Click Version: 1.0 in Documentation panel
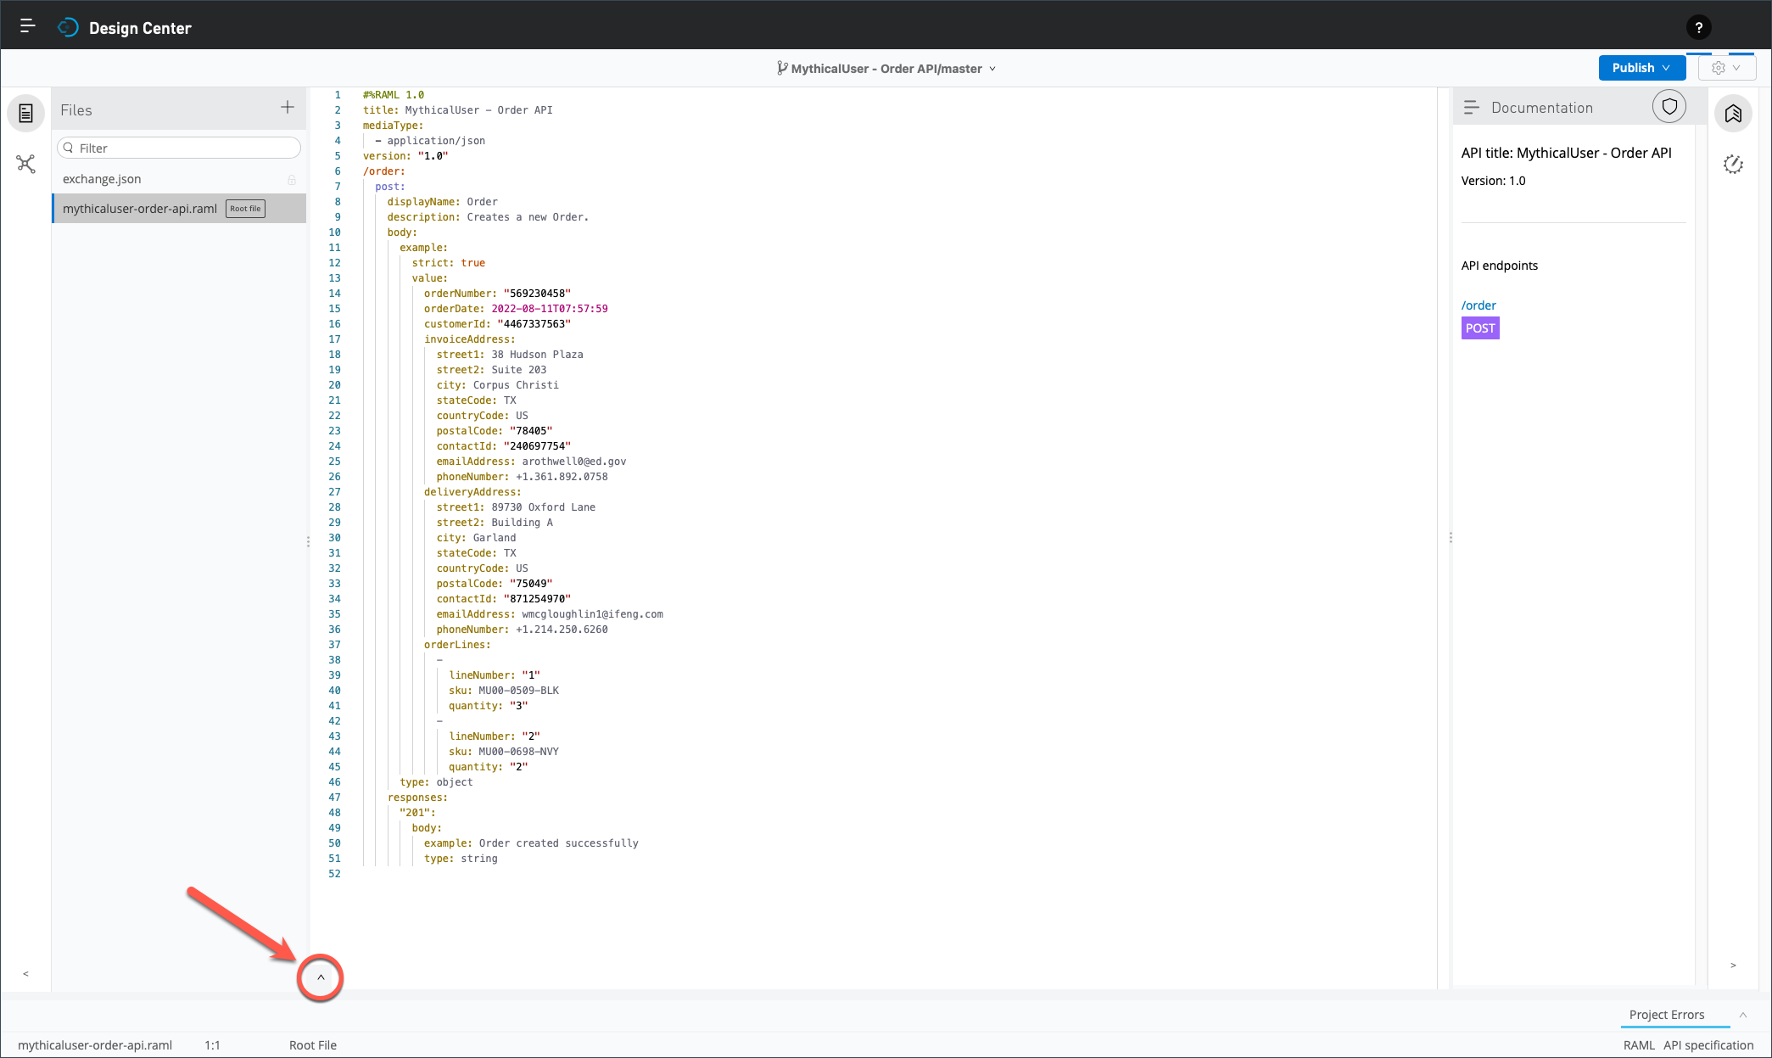 tap(1493, 181)
